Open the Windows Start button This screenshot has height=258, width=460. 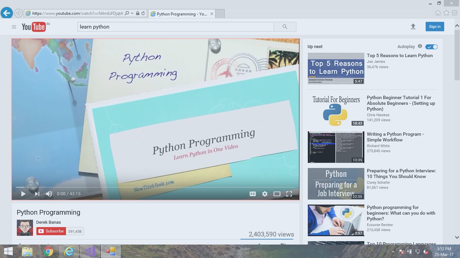point(8,251)
